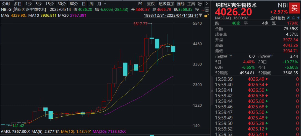Click the volume MA(10) 1.43万亿 label
Image resolution: width=301 pixels, height=136 pixels.
point(76,132)
